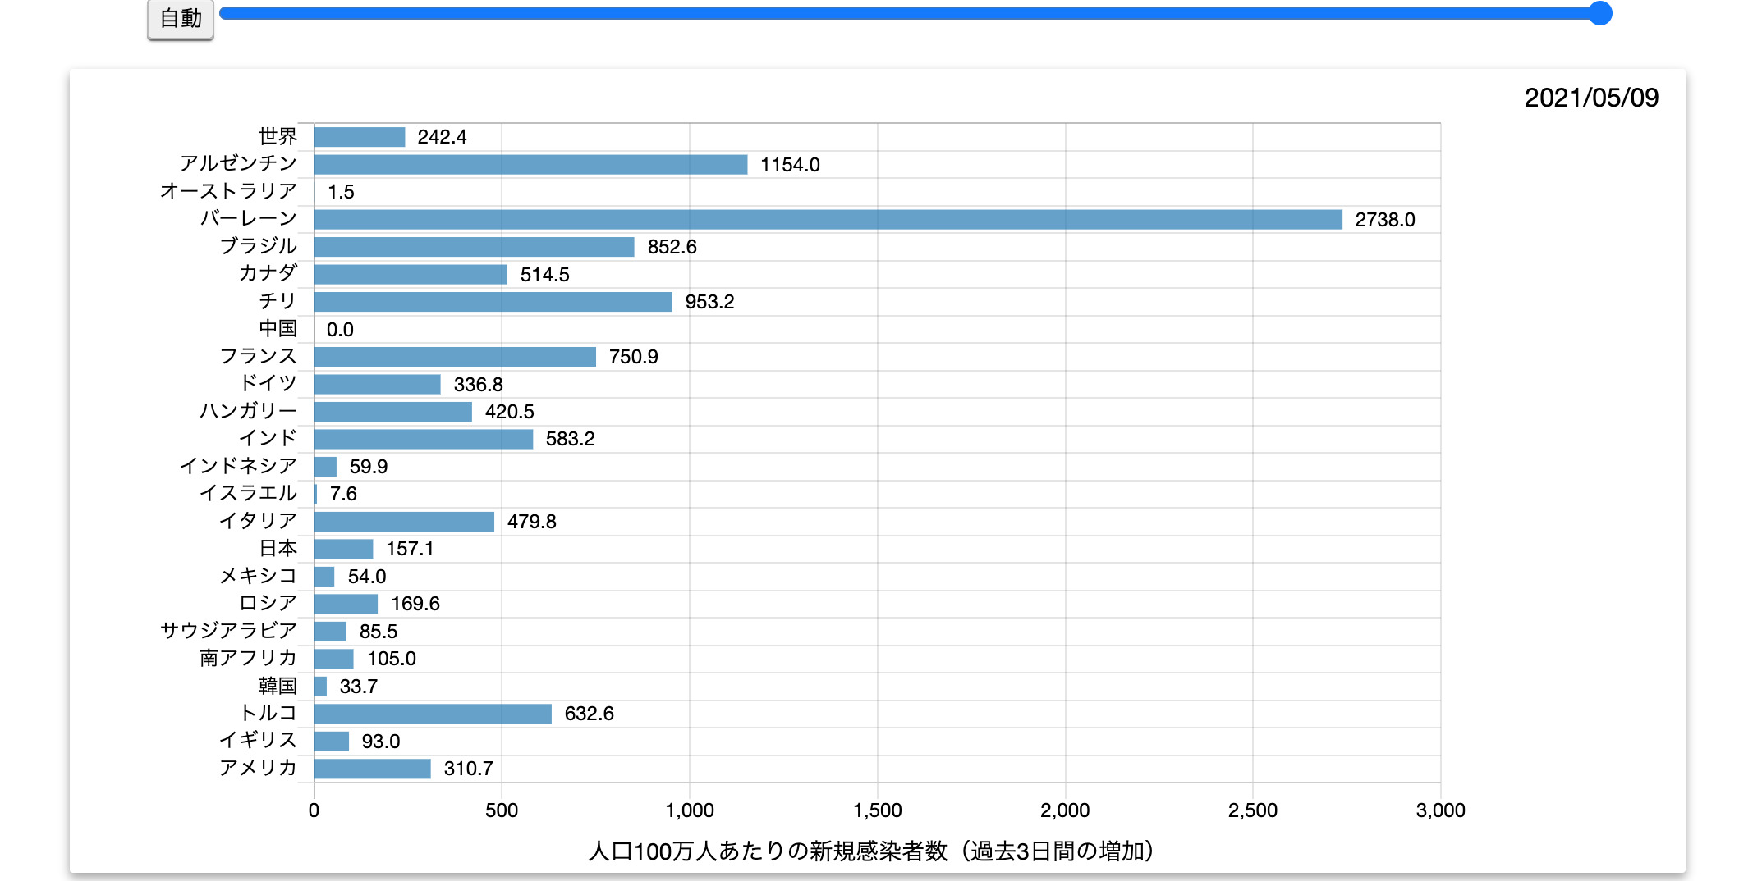This screenshot has height=881, width=1739.
Task: Select the カナダ label
Action: tap(268, 274)
